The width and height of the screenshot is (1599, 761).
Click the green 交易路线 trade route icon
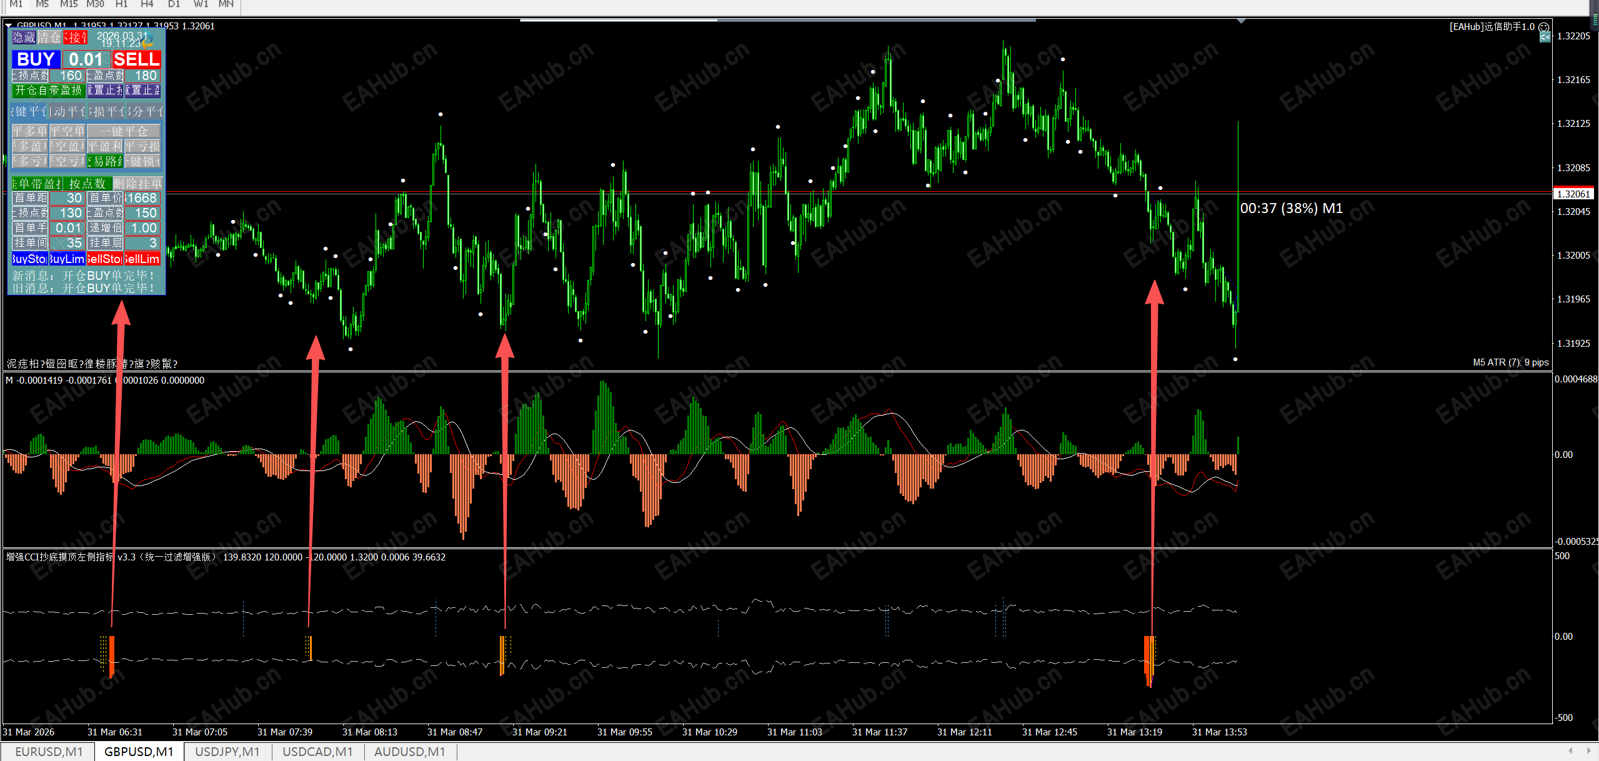tap(105, 161)
